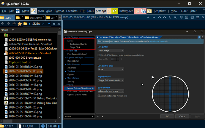
Task: Show previous image in viewer pane toolbar
Action: 148,17
